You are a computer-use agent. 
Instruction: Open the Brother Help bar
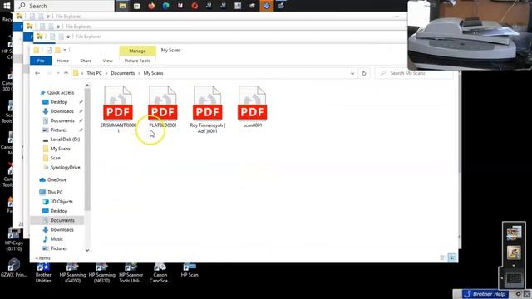click(x=485, y=294)
